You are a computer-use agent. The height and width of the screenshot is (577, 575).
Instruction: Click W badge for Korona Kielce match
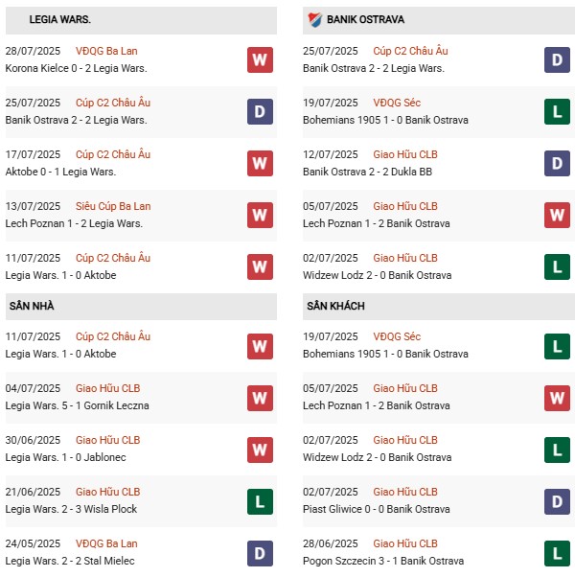point(260,59)
